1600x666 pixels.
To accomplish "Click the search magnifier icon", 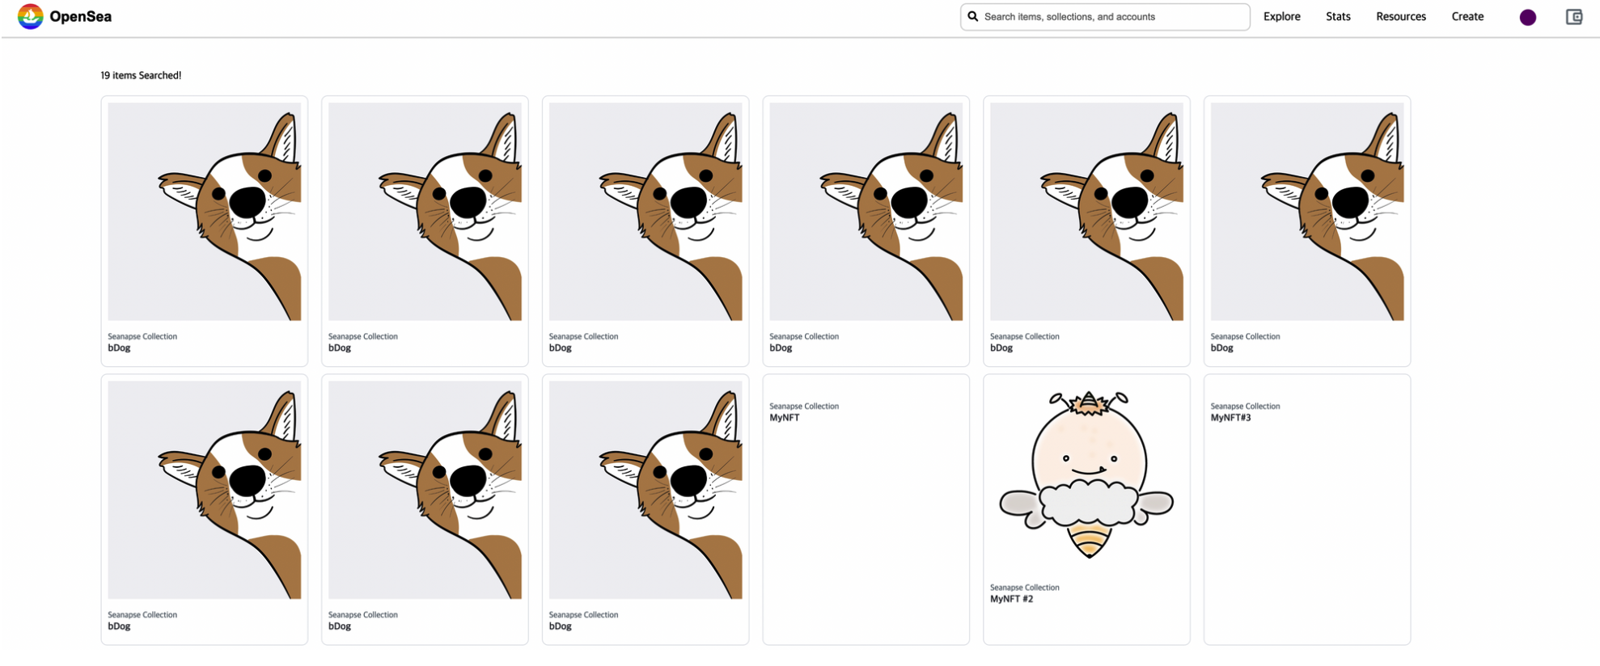I will (973, 16).
